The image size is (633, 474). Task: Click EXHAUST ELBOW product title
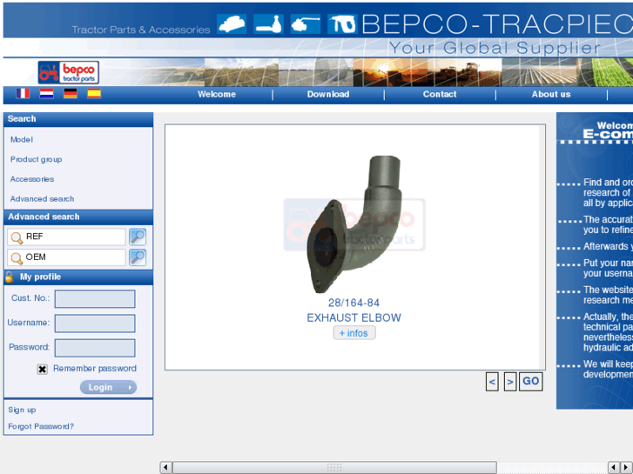[354, 317]
